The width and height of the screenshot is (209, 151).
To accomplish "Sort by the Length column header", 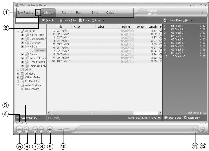I will pos(152,26).
